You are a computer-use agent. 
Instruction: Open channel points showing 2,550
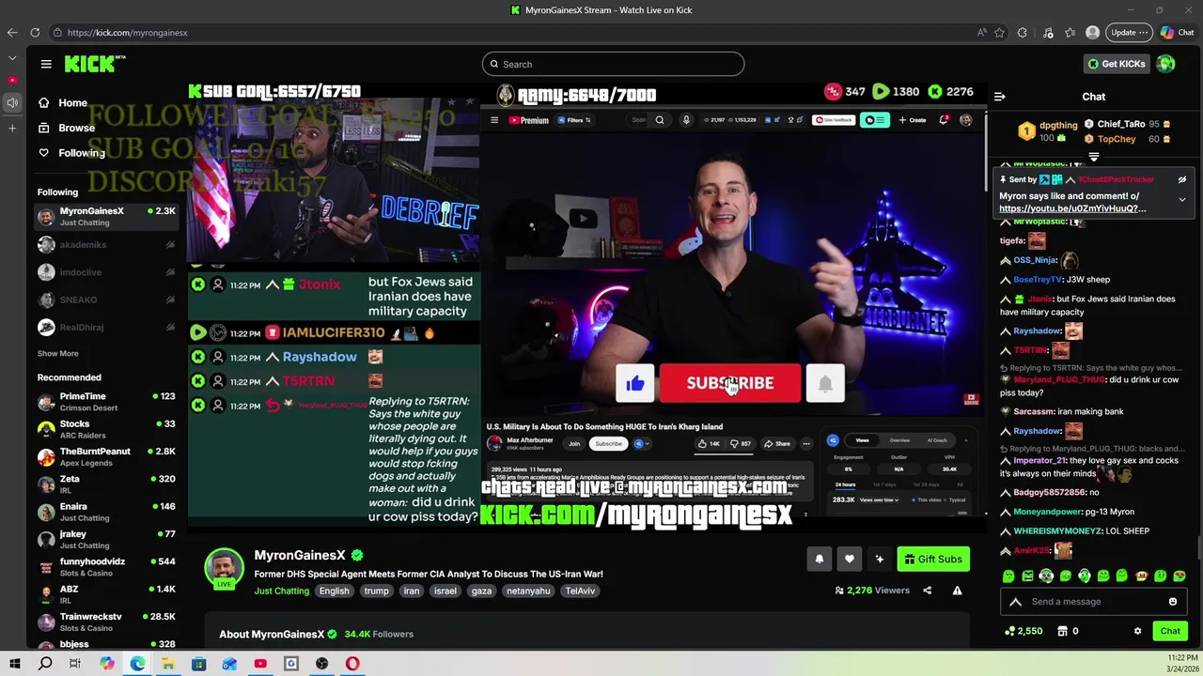(1023, 631)
